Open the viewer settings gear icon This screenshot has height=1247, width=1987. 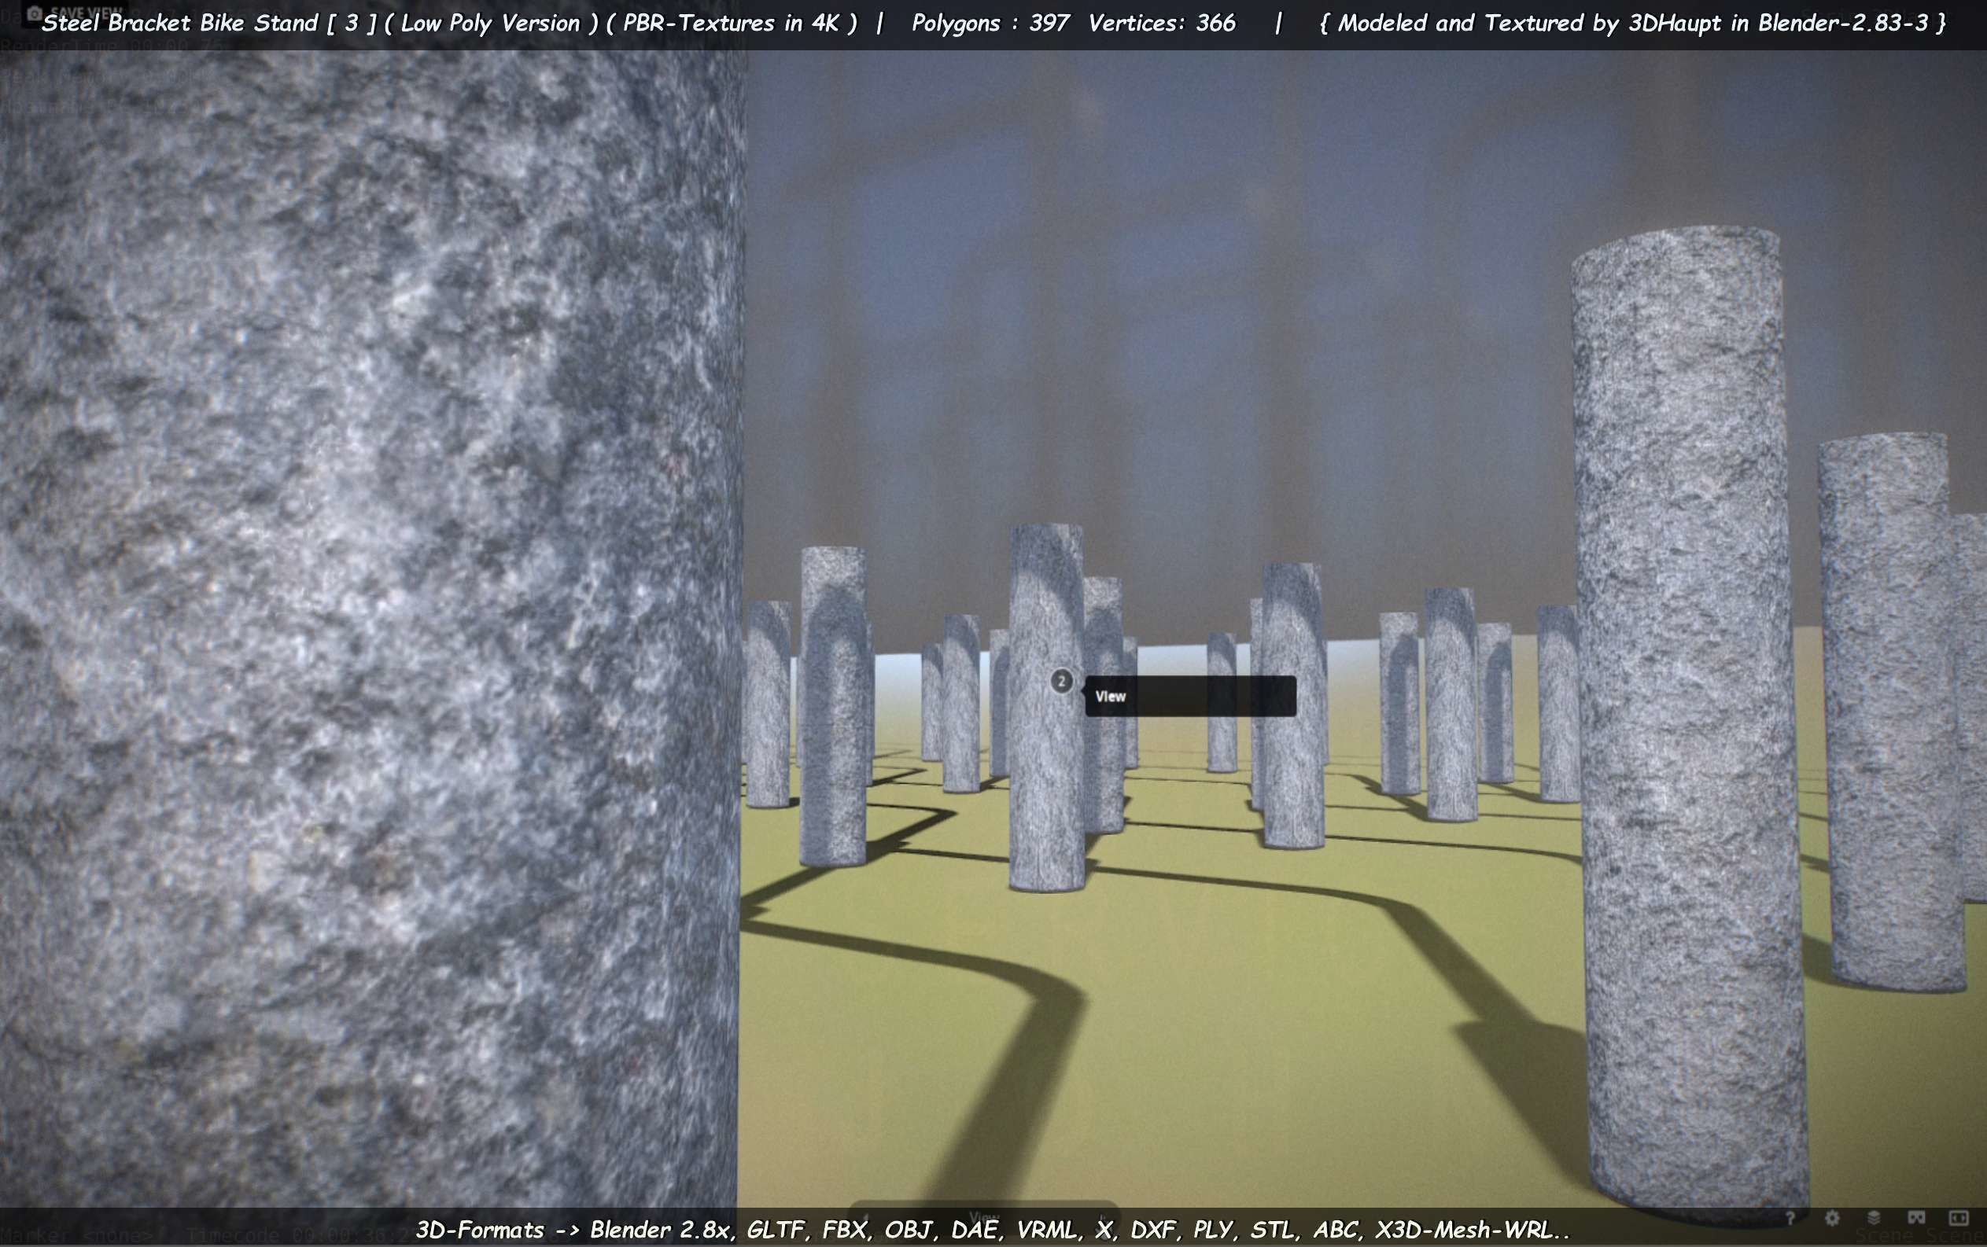(x=1832, y=1219)
